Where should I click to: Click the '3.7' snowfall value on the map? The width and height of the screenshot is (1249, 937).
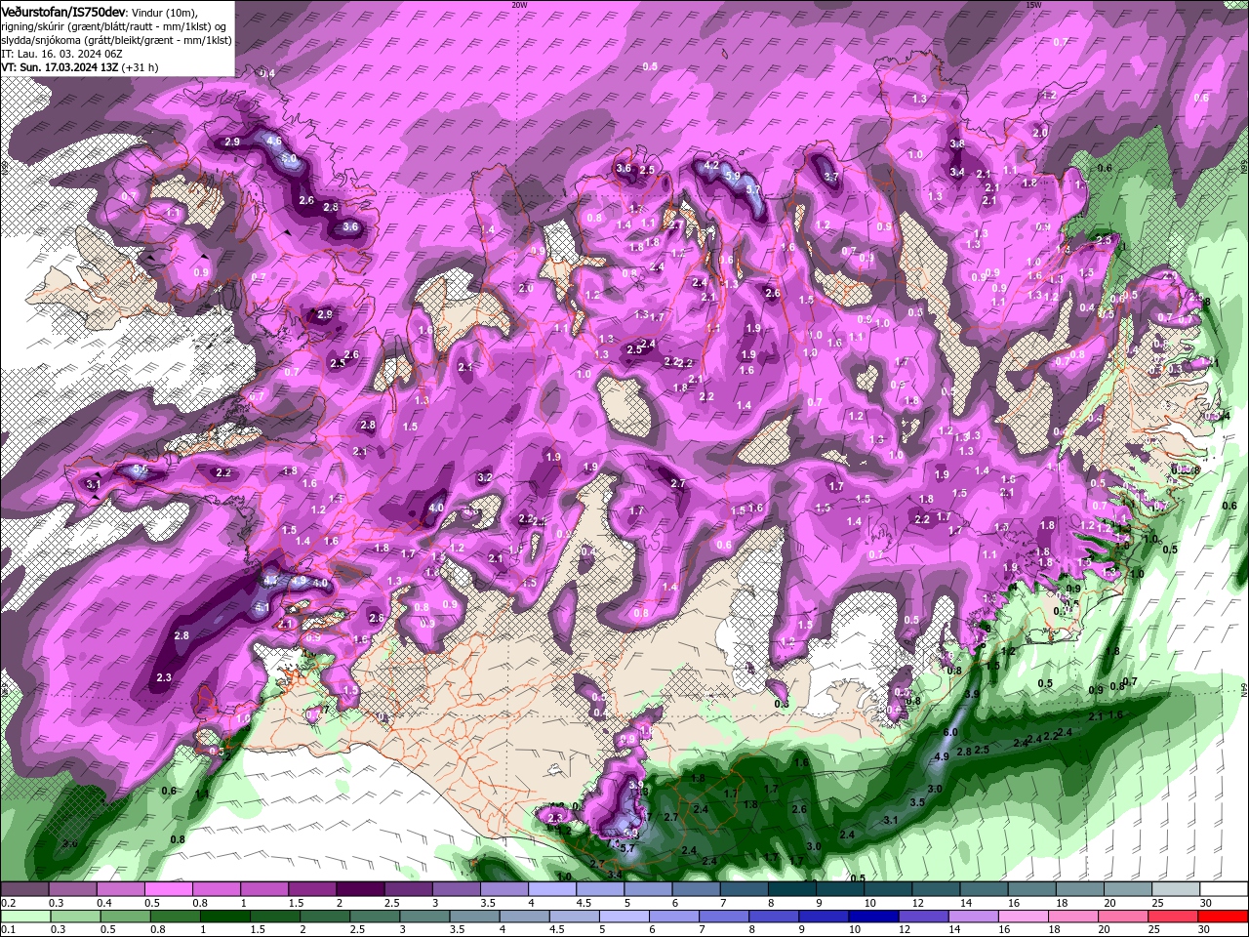point(831,177)
